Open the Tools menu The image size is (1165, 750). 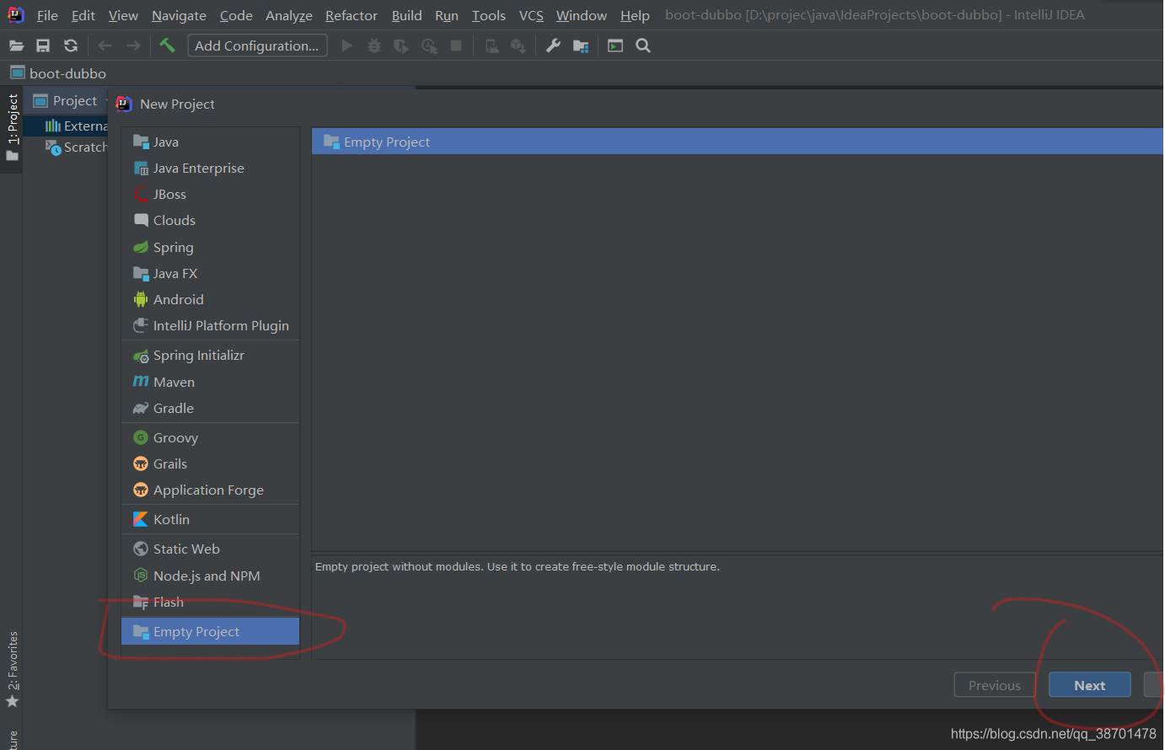tap(489, 15)
